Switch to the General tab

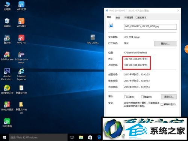(109, 17)
